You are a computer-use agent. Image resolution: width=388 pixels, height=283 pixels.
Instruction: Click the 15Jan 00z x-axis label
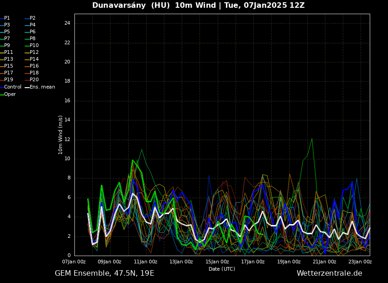217,262
